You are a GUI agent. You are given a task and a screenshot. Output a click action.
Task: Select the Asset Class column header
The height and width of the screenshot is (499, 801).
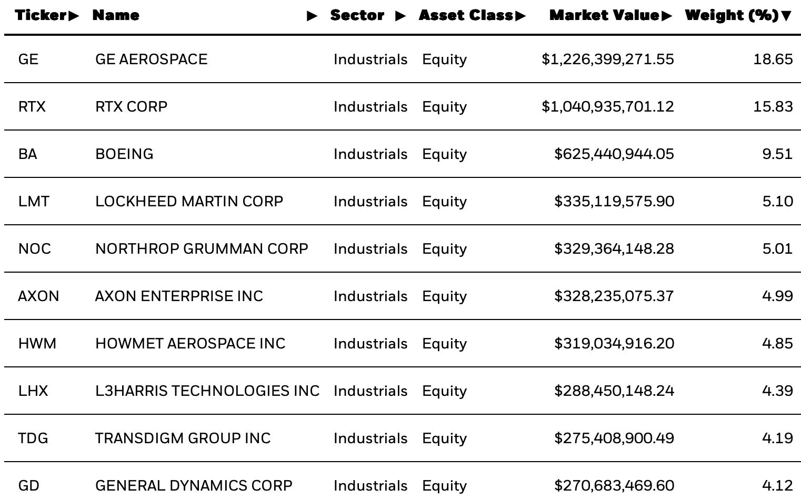[466, 15]
